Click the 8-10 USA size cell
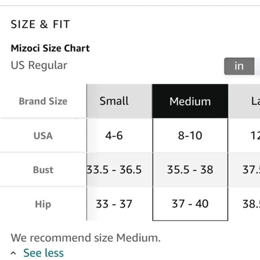The width and height of the screenshot is (260, 260). (x=190, y=136)
